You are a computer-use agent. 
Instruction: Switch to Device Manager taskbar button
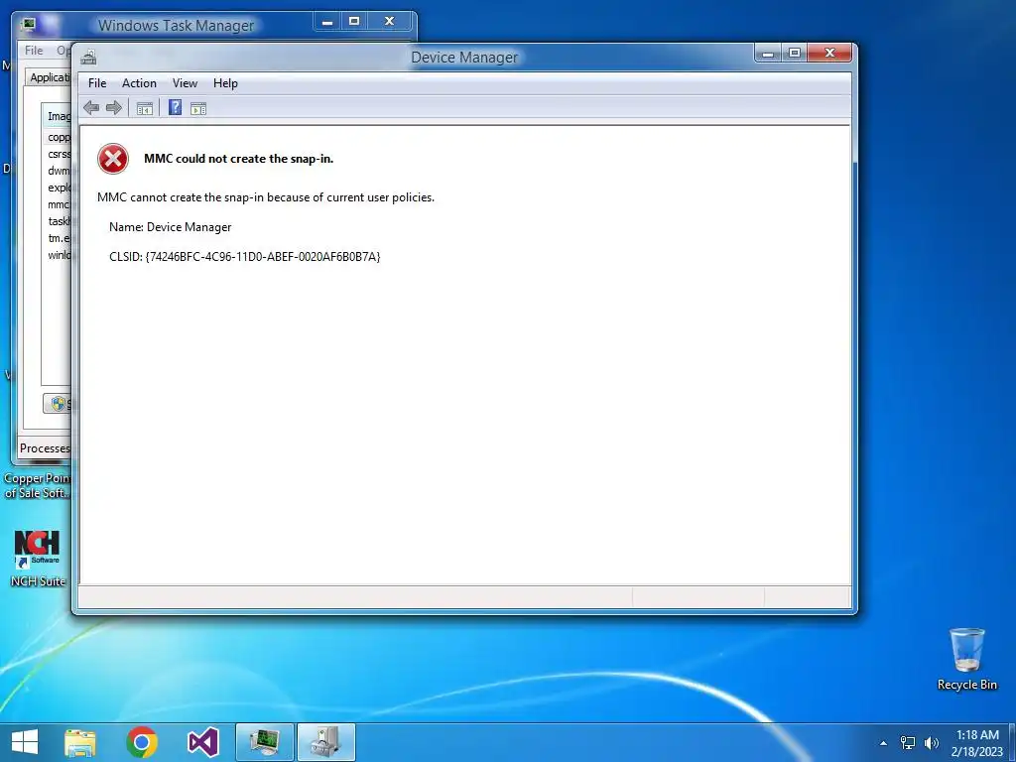click(x=325, y=742)
